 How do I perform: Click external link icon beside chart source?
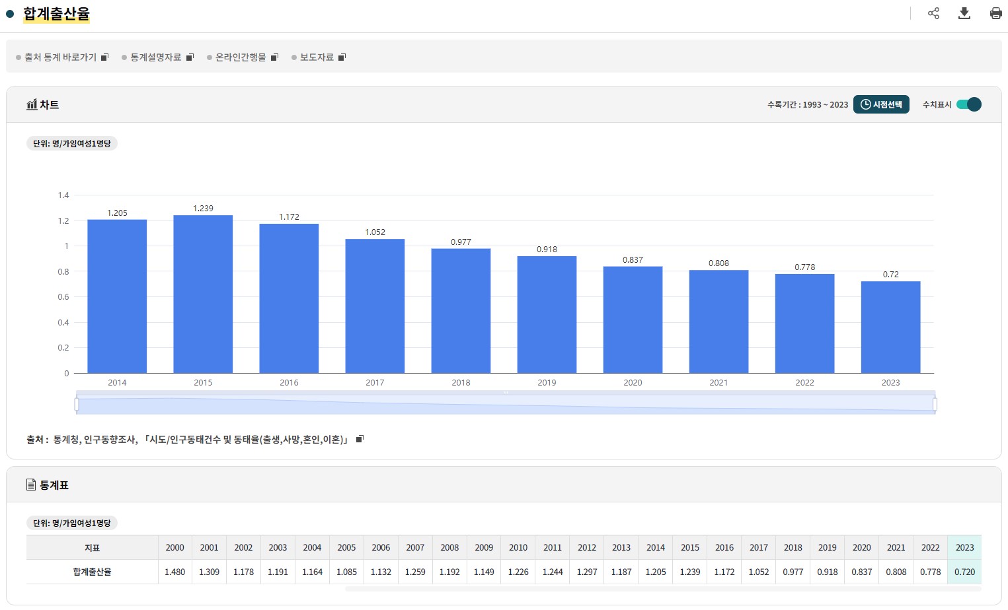pyautogui.click(x=360, y=439)
